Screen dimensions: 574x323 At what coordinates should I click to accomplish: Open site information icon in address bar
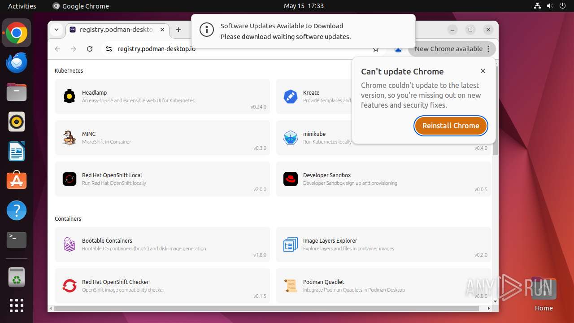[109, 49]
